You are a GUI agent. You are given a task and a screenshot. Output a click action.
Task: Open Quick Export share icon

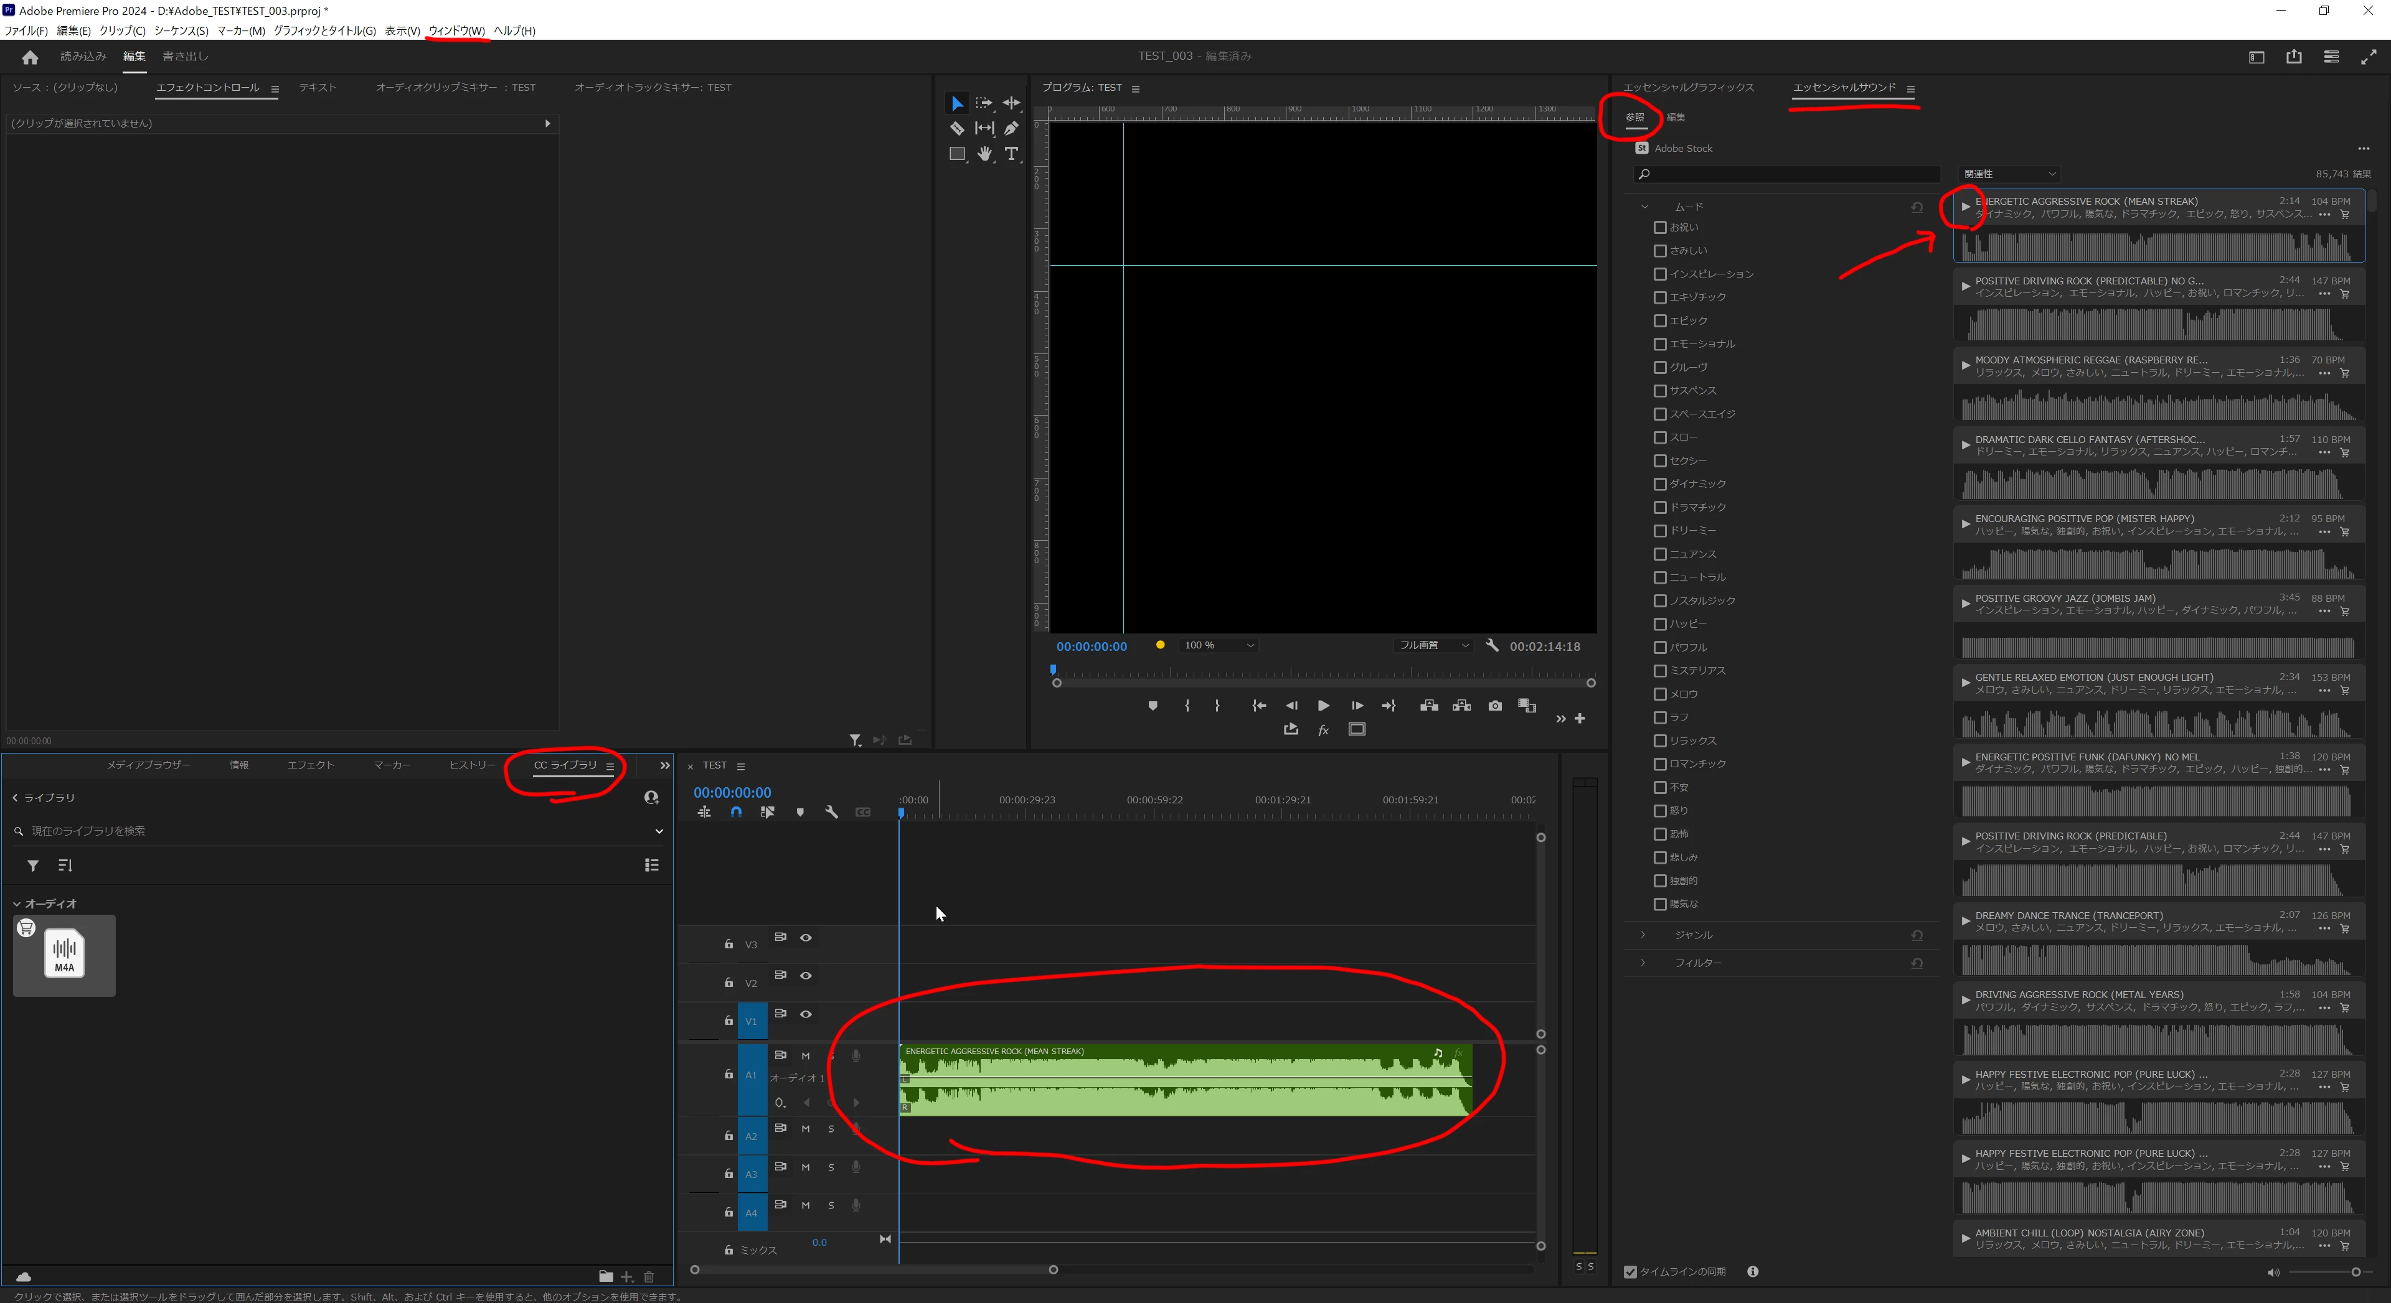pos(2293,57)
